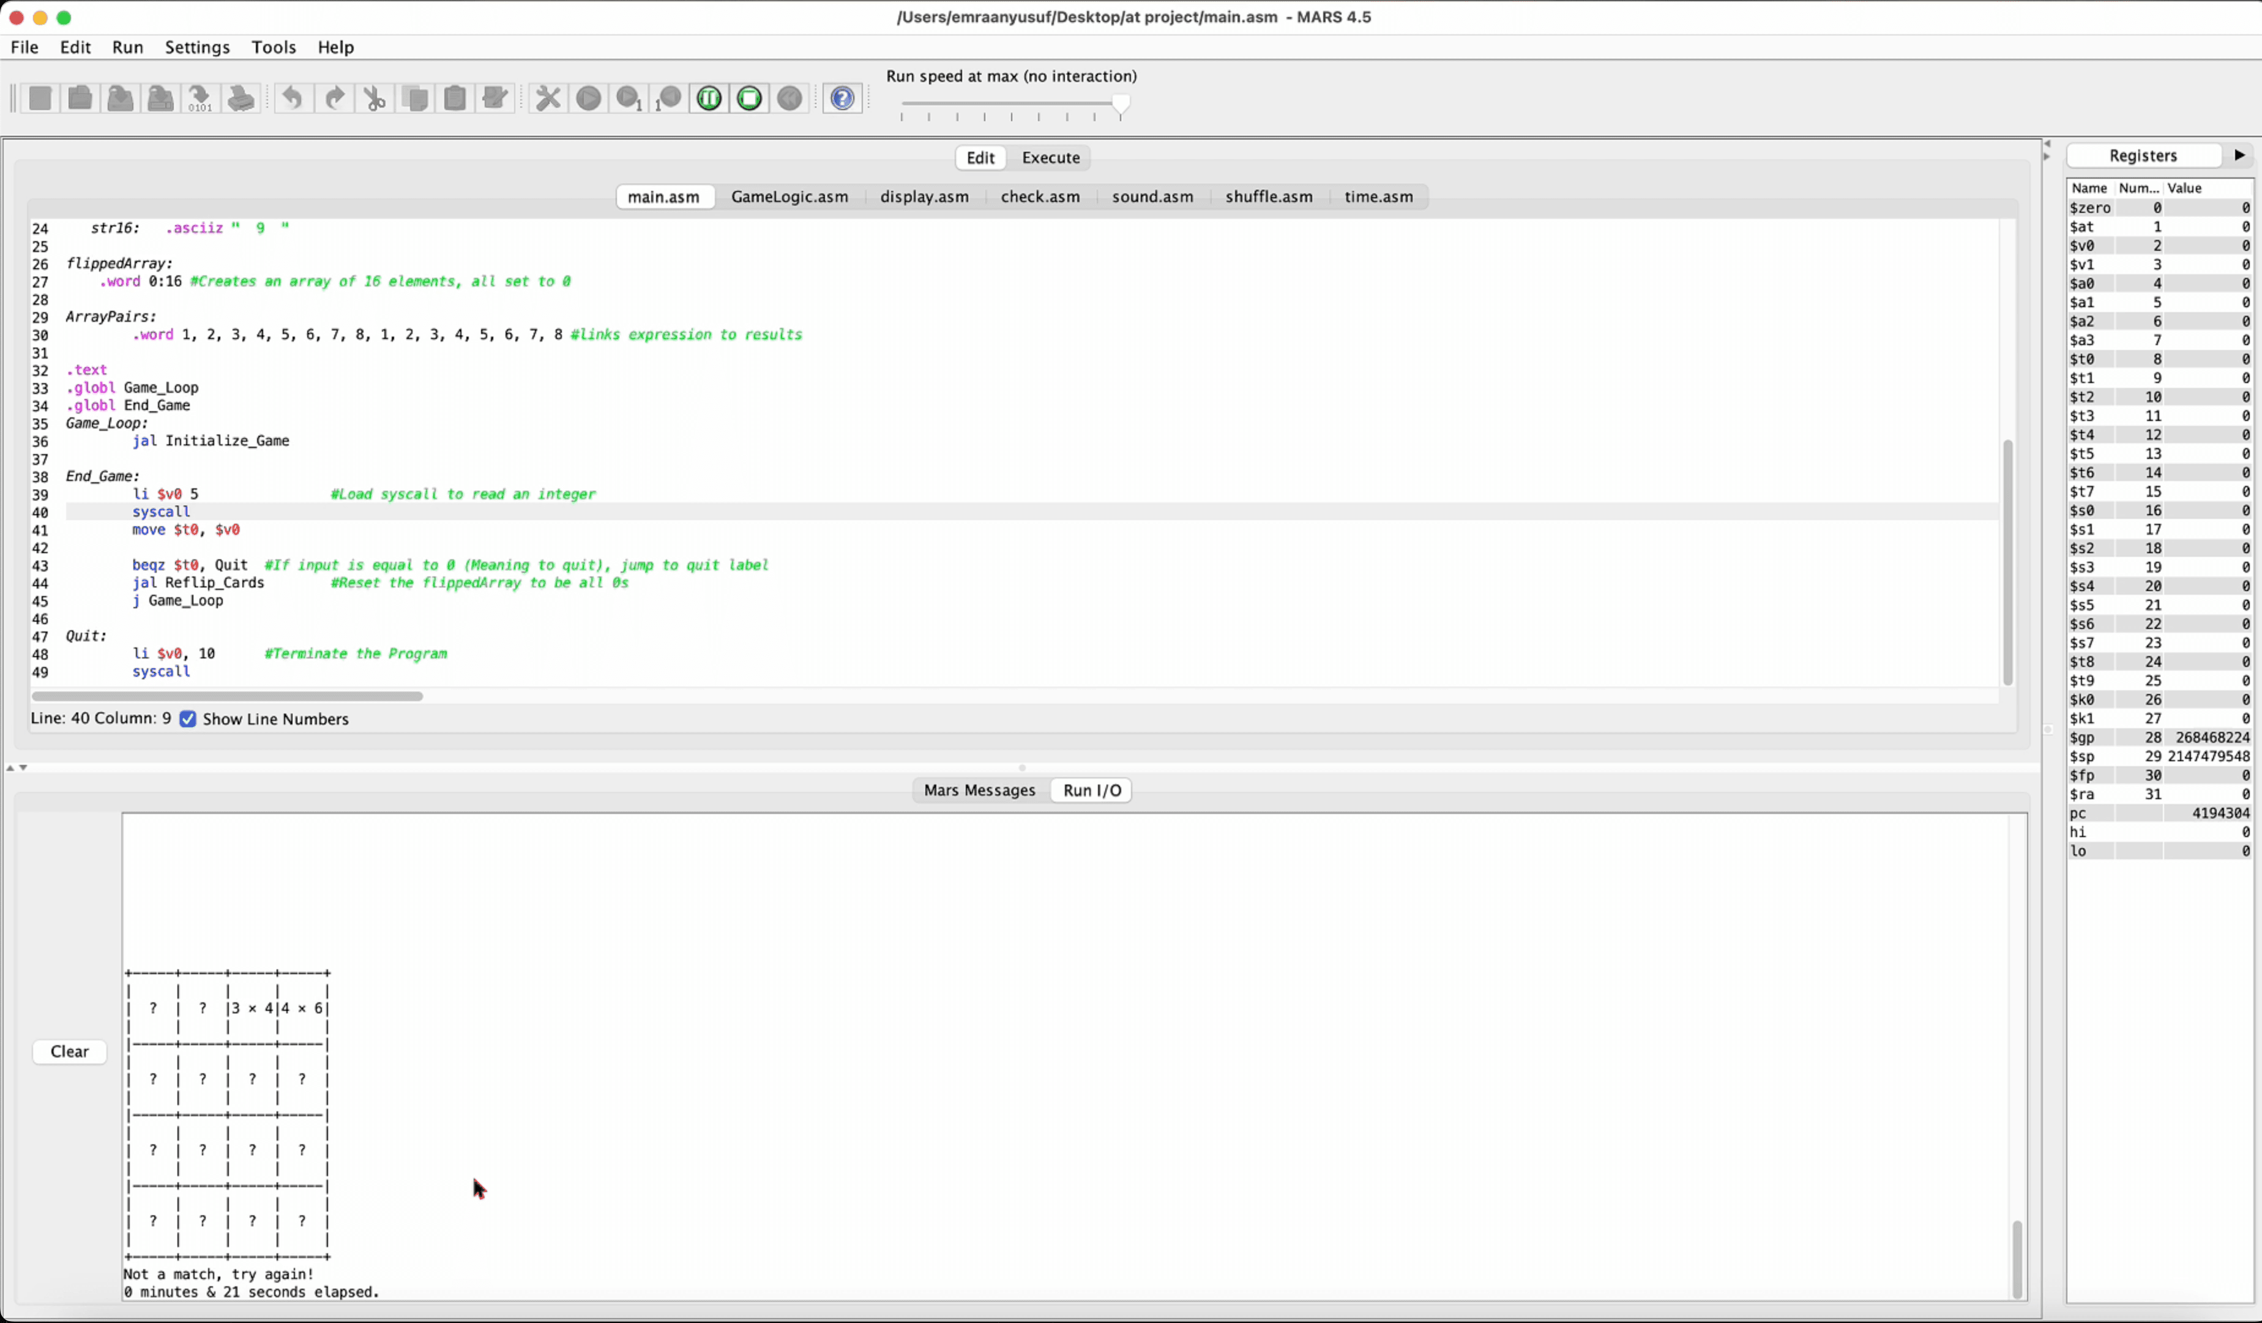2262x1323 pixels.
Task: Click the New file toolbar icon
Action: click(40, 98)
